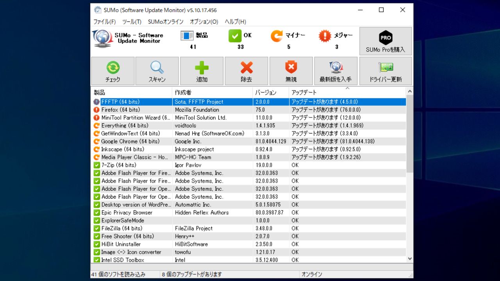Select Google Chrome (64 bits) entry
The image size is (500, 281).
click(130, 141)
